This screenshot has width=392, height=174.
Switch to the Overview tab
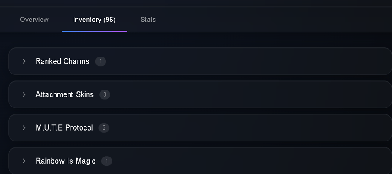[34, 20]
